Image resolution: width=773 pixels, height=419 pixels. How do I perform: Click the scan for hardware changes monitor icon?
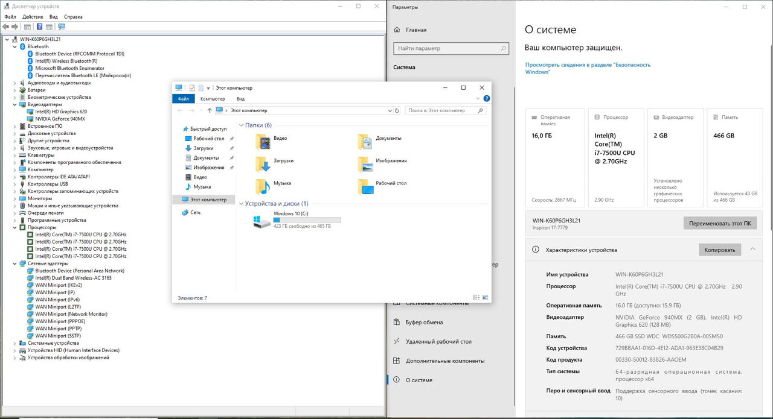61,27
